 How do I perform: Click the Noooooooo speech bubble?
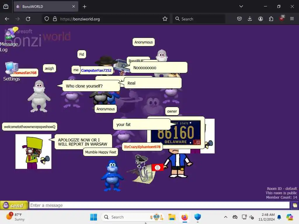tap(159, 67)
